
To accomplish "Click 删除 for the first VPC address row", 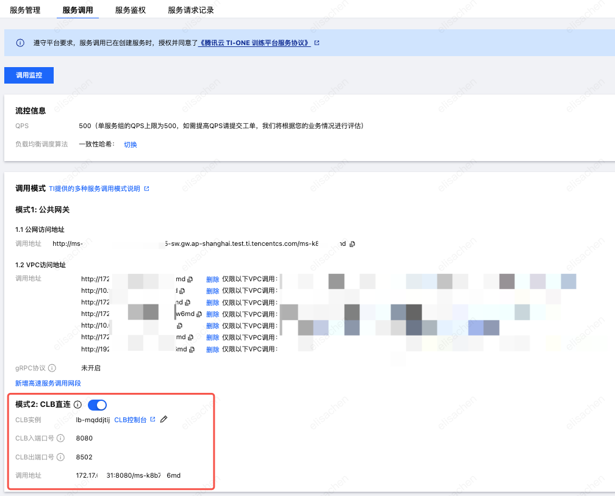I will click(212, 279).
